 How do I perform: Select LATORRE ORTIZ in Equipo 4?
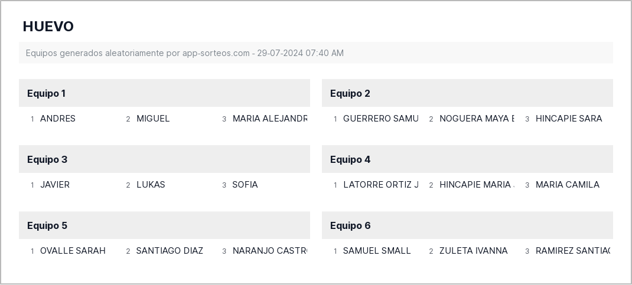point(380,185)
